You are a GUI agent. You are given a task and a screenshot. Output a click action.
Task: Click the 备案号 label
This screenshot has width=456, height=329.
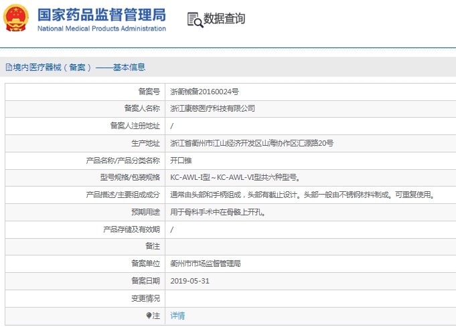pos(149,92)
